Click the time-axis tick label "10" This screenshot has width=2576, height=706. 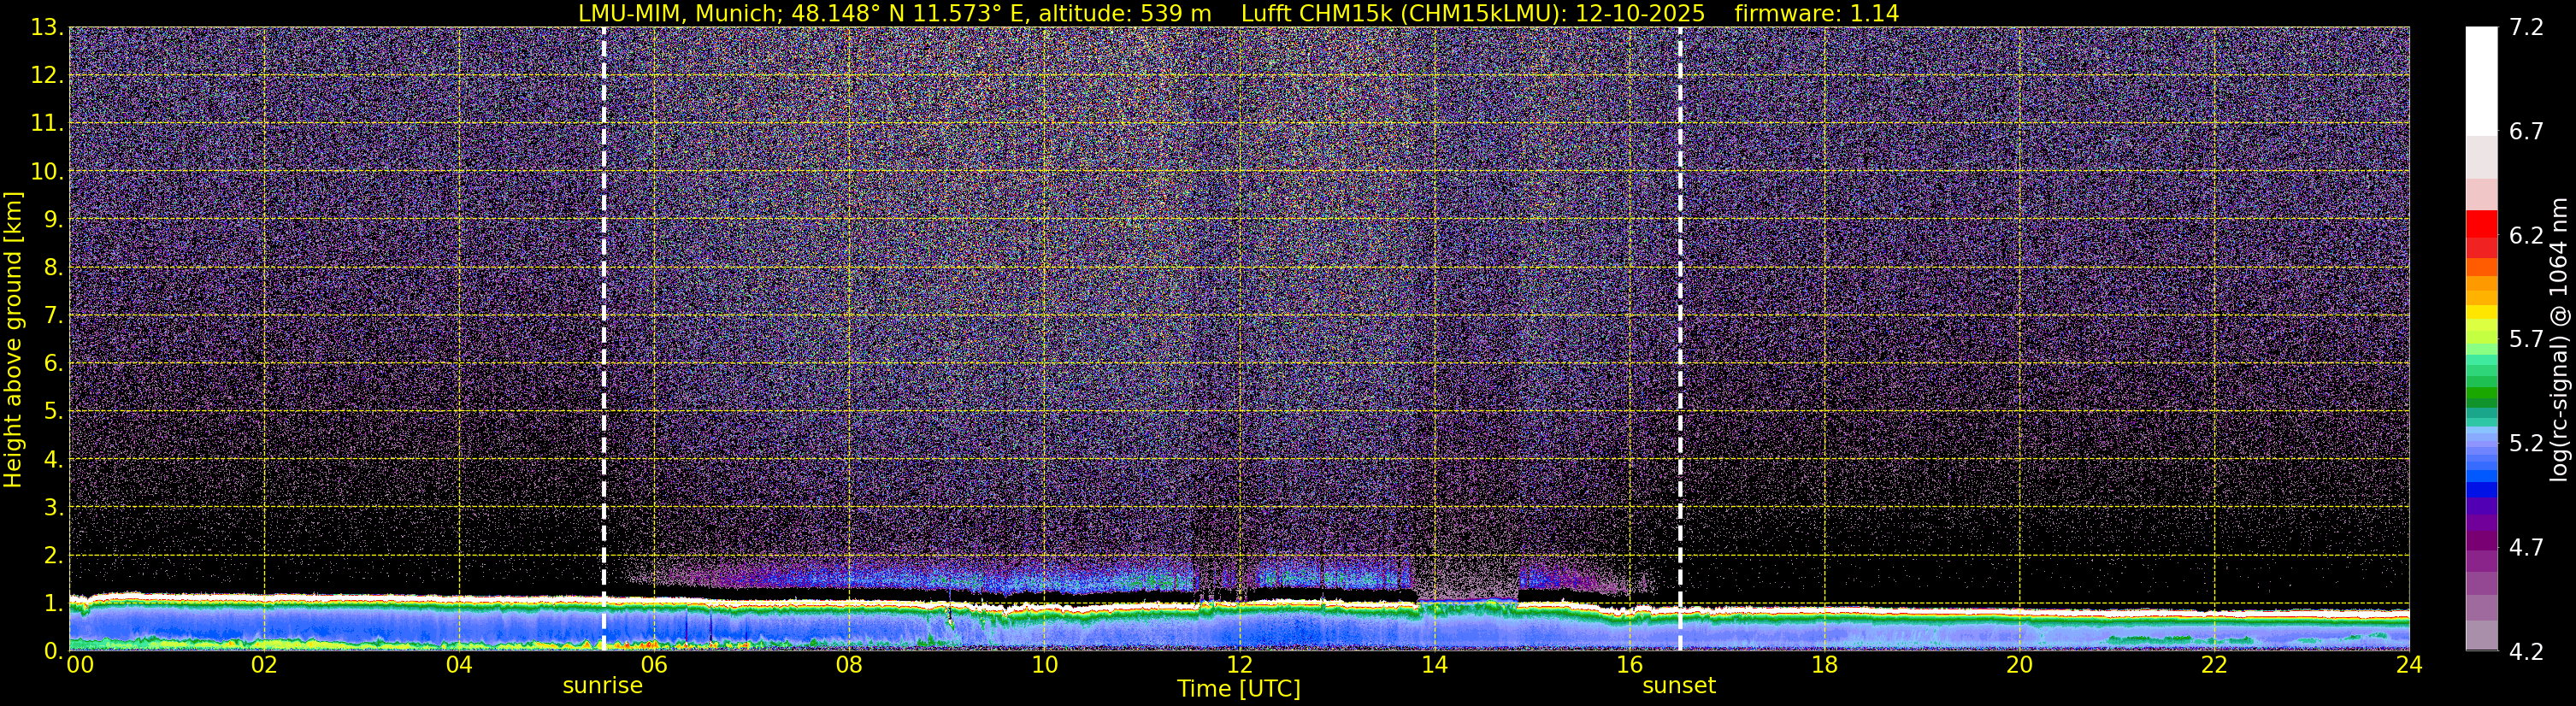pos(1044,666)
